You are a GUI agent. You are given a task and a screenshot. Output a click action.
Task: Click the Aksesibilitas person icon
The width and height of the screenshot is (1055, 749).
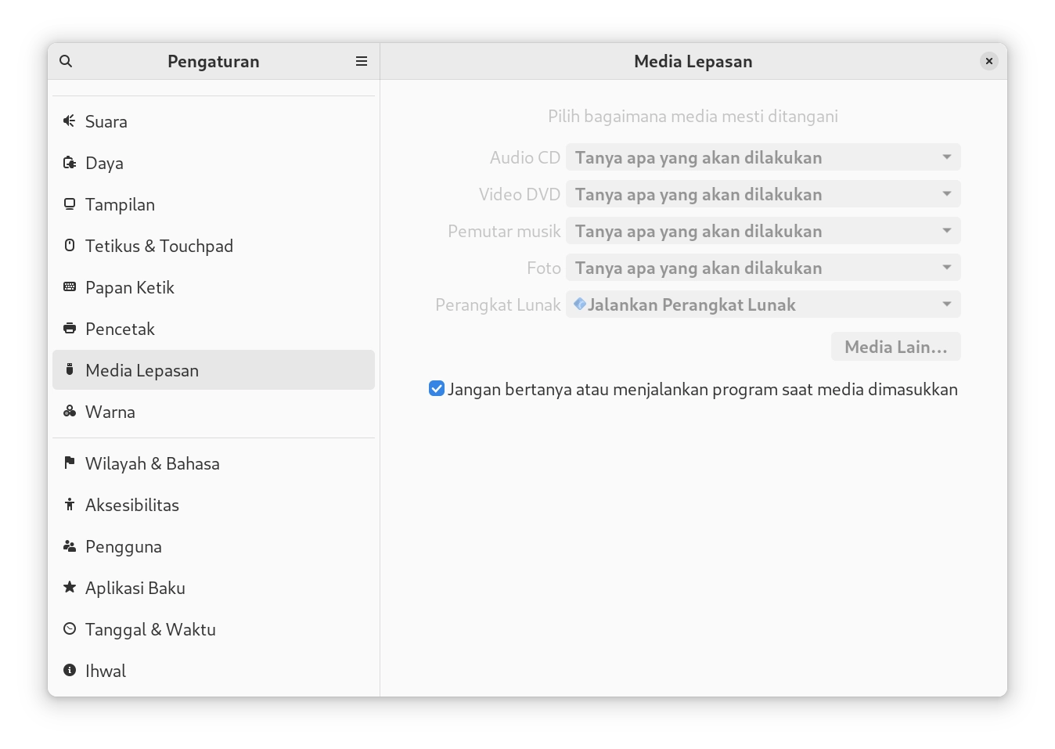coord(70,505)
